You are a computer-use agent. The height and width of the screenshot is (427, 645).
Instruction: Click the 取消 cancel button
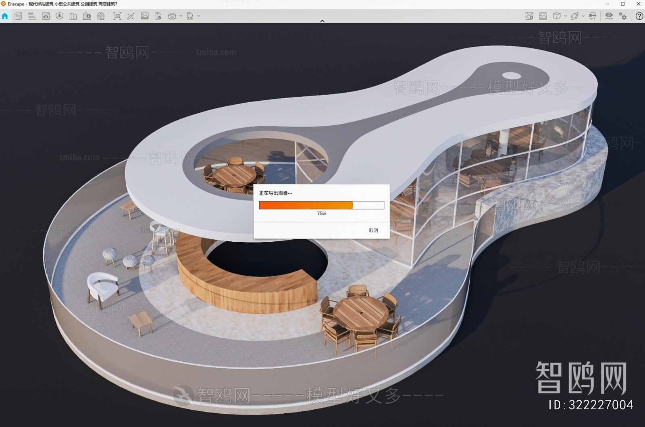373,230
